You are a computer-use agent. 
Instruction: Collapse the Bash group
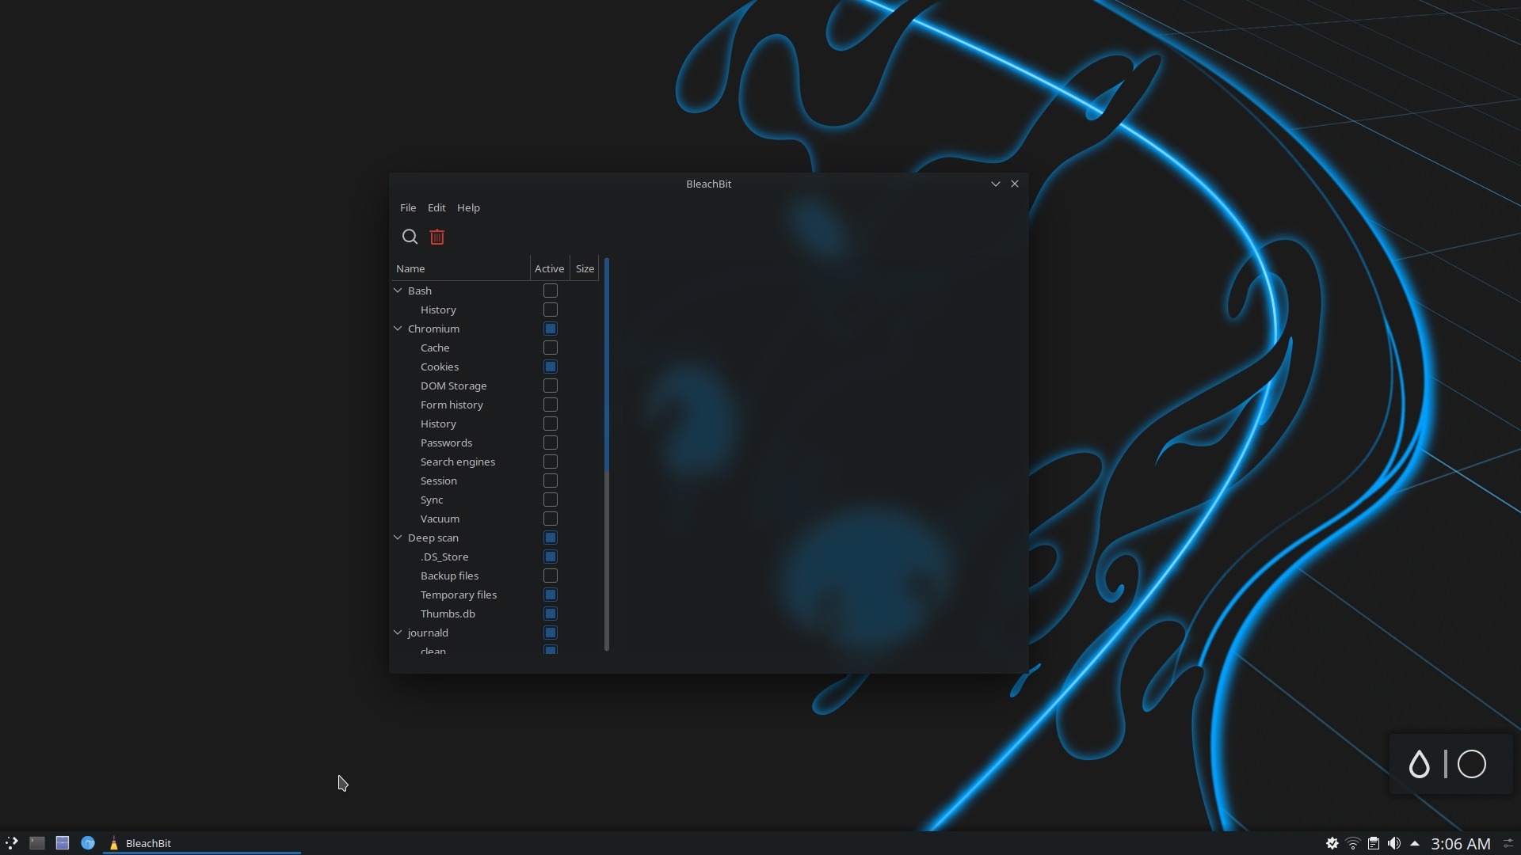(x=398, y=291)
